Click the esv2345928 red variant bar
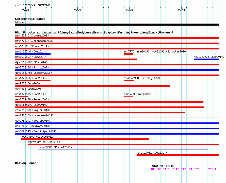The image size is (226, 183). (129, 81)
